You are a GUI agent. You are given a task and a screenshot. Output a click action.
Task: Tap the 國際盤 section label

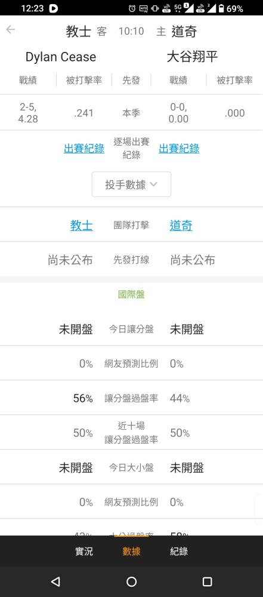[131, 294]
